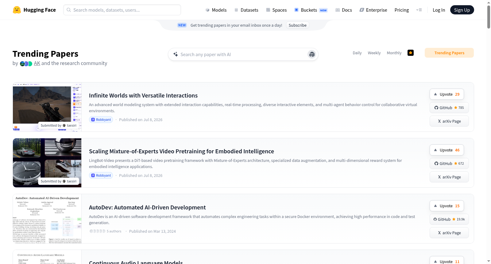
Task: Open the Infinite Worlds with Versatile Interactions paper
Action: click(143, 95)
